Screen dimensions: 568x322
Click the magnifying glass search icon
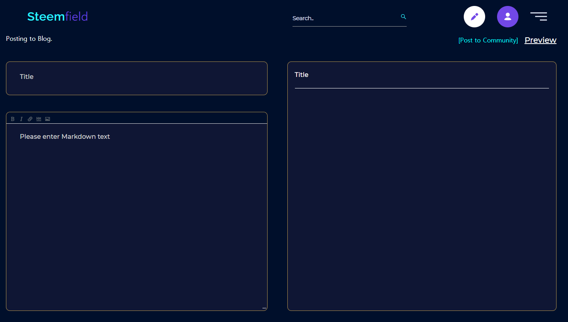(404, 17)
